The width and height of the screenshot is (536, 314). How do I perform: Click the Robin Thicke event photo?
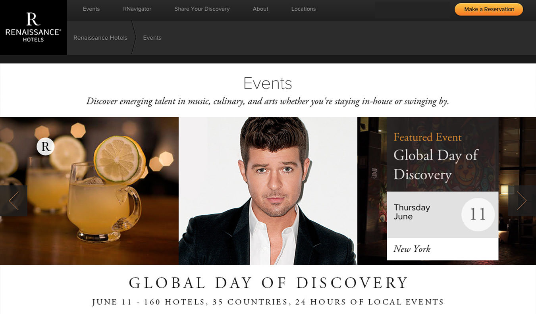point(268,191)
